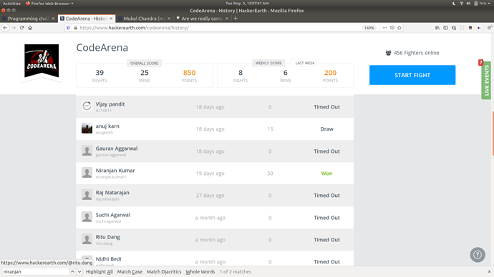The width and height of the screenshot is (494, 277).
Task: Open Firefox hamburger menu
Action: [x=490, y=28]
